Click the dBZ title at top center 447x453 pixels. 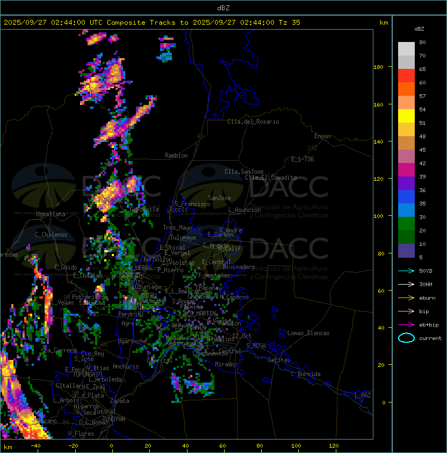(223, 8)
